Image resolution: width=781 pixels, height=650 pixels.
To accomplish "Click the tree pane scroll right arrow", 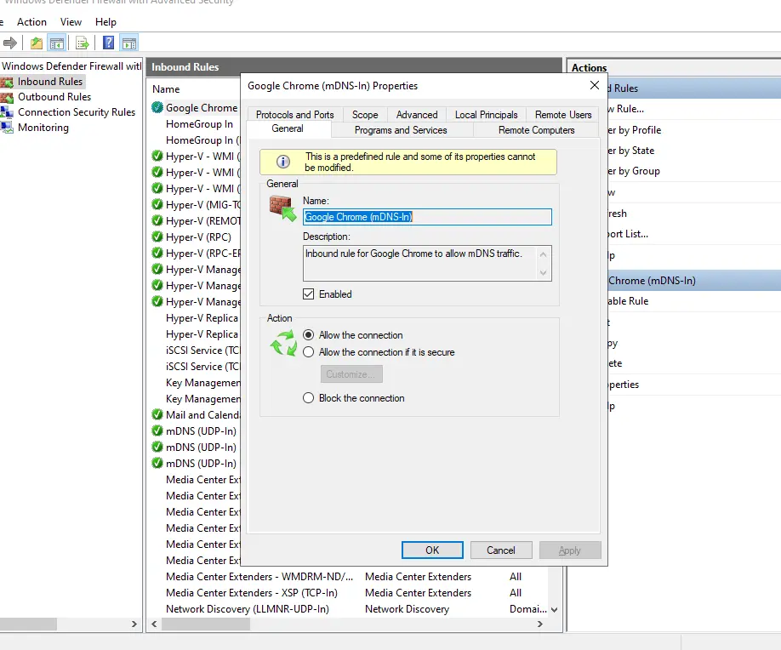I will [x=134, y=624].
